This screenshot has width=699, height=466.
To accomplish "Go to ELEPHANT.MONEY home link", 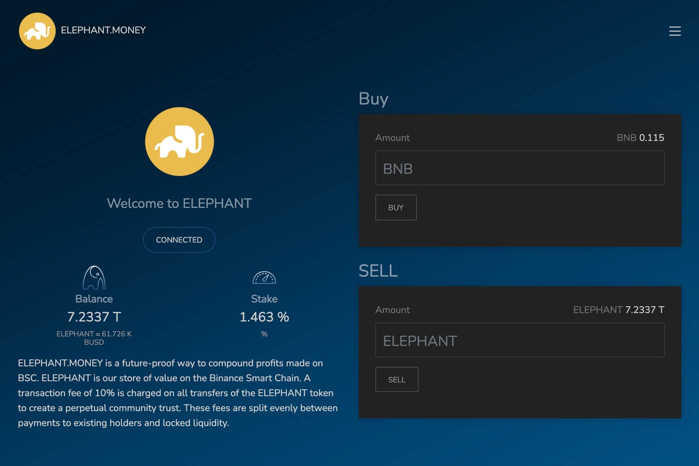I will 103,30.
